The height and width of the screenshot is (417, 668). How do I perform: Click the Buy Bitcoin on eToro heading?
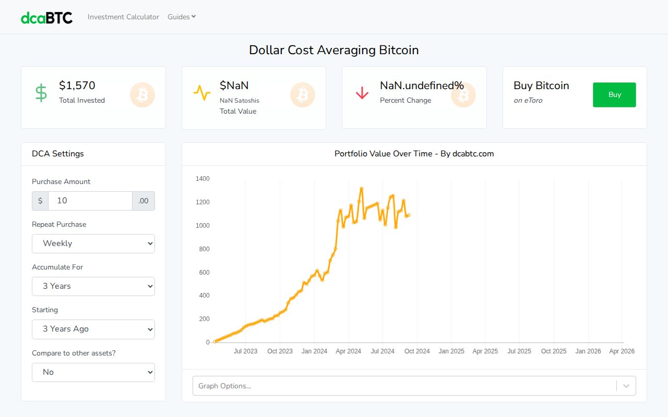pos(541,85)
